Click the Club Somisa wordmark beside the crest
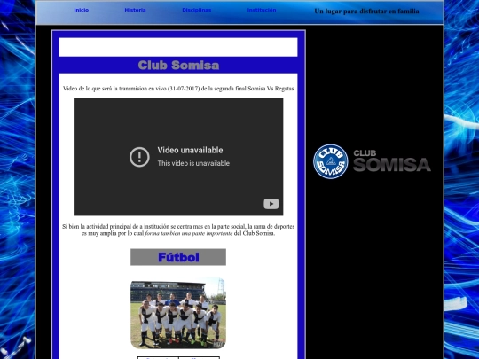The image size is (479, 359). [x=392, y=160]
